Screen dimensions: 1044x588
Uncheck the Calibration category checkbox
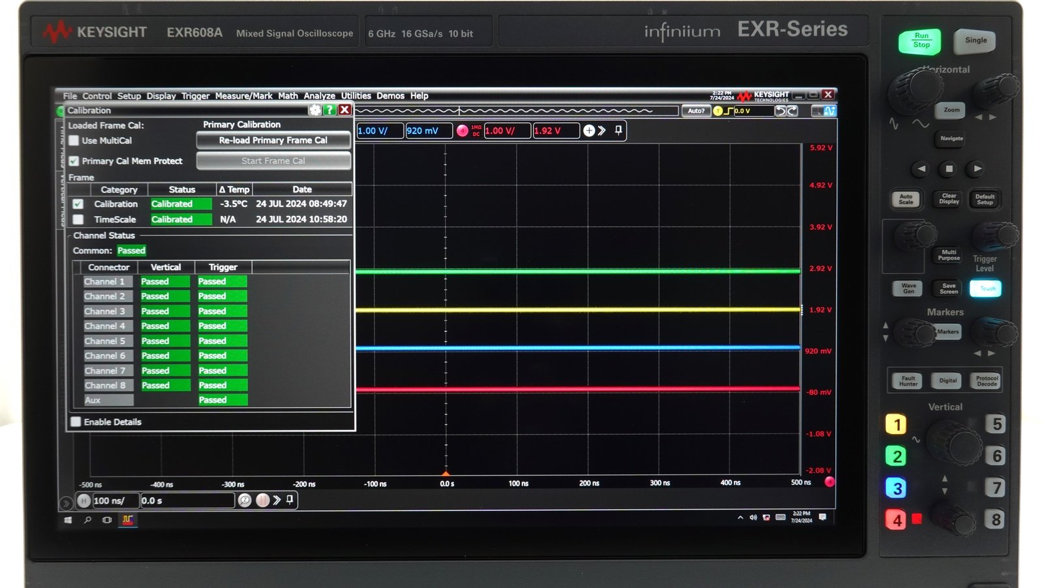pos(78,204)
